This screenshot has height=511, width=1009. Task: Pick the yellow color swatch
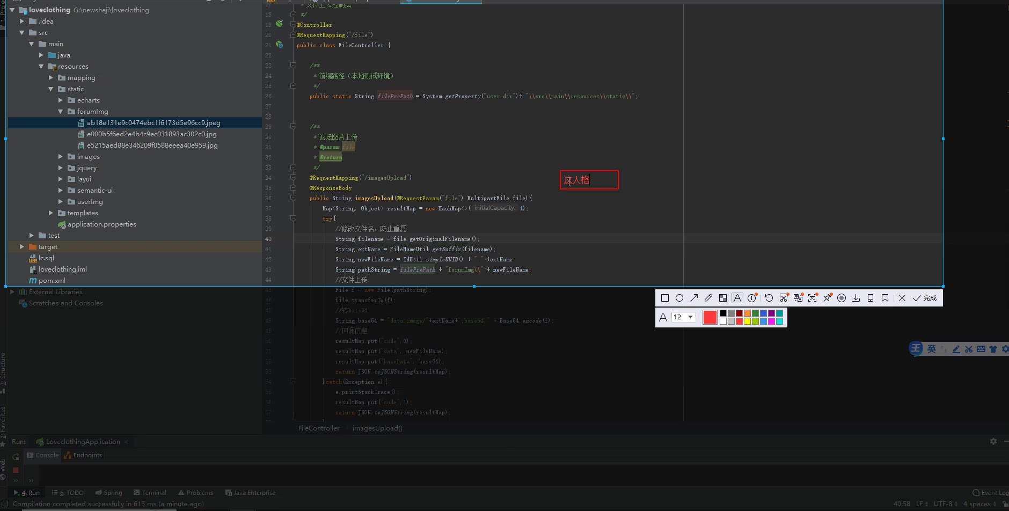tap(747, 322)
